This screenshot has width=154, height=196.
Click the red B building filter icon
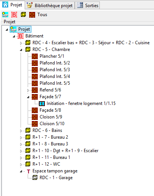[x=14, y=15]
